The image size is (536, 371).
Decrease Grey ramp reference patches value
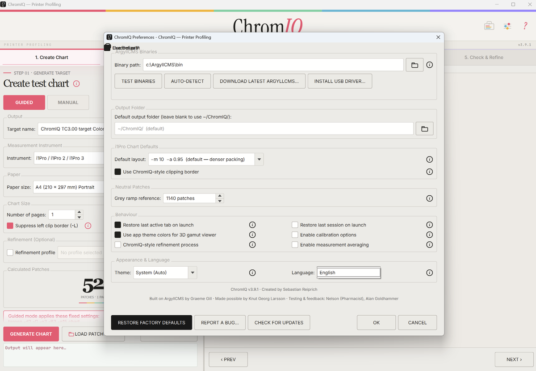(219, 201)
